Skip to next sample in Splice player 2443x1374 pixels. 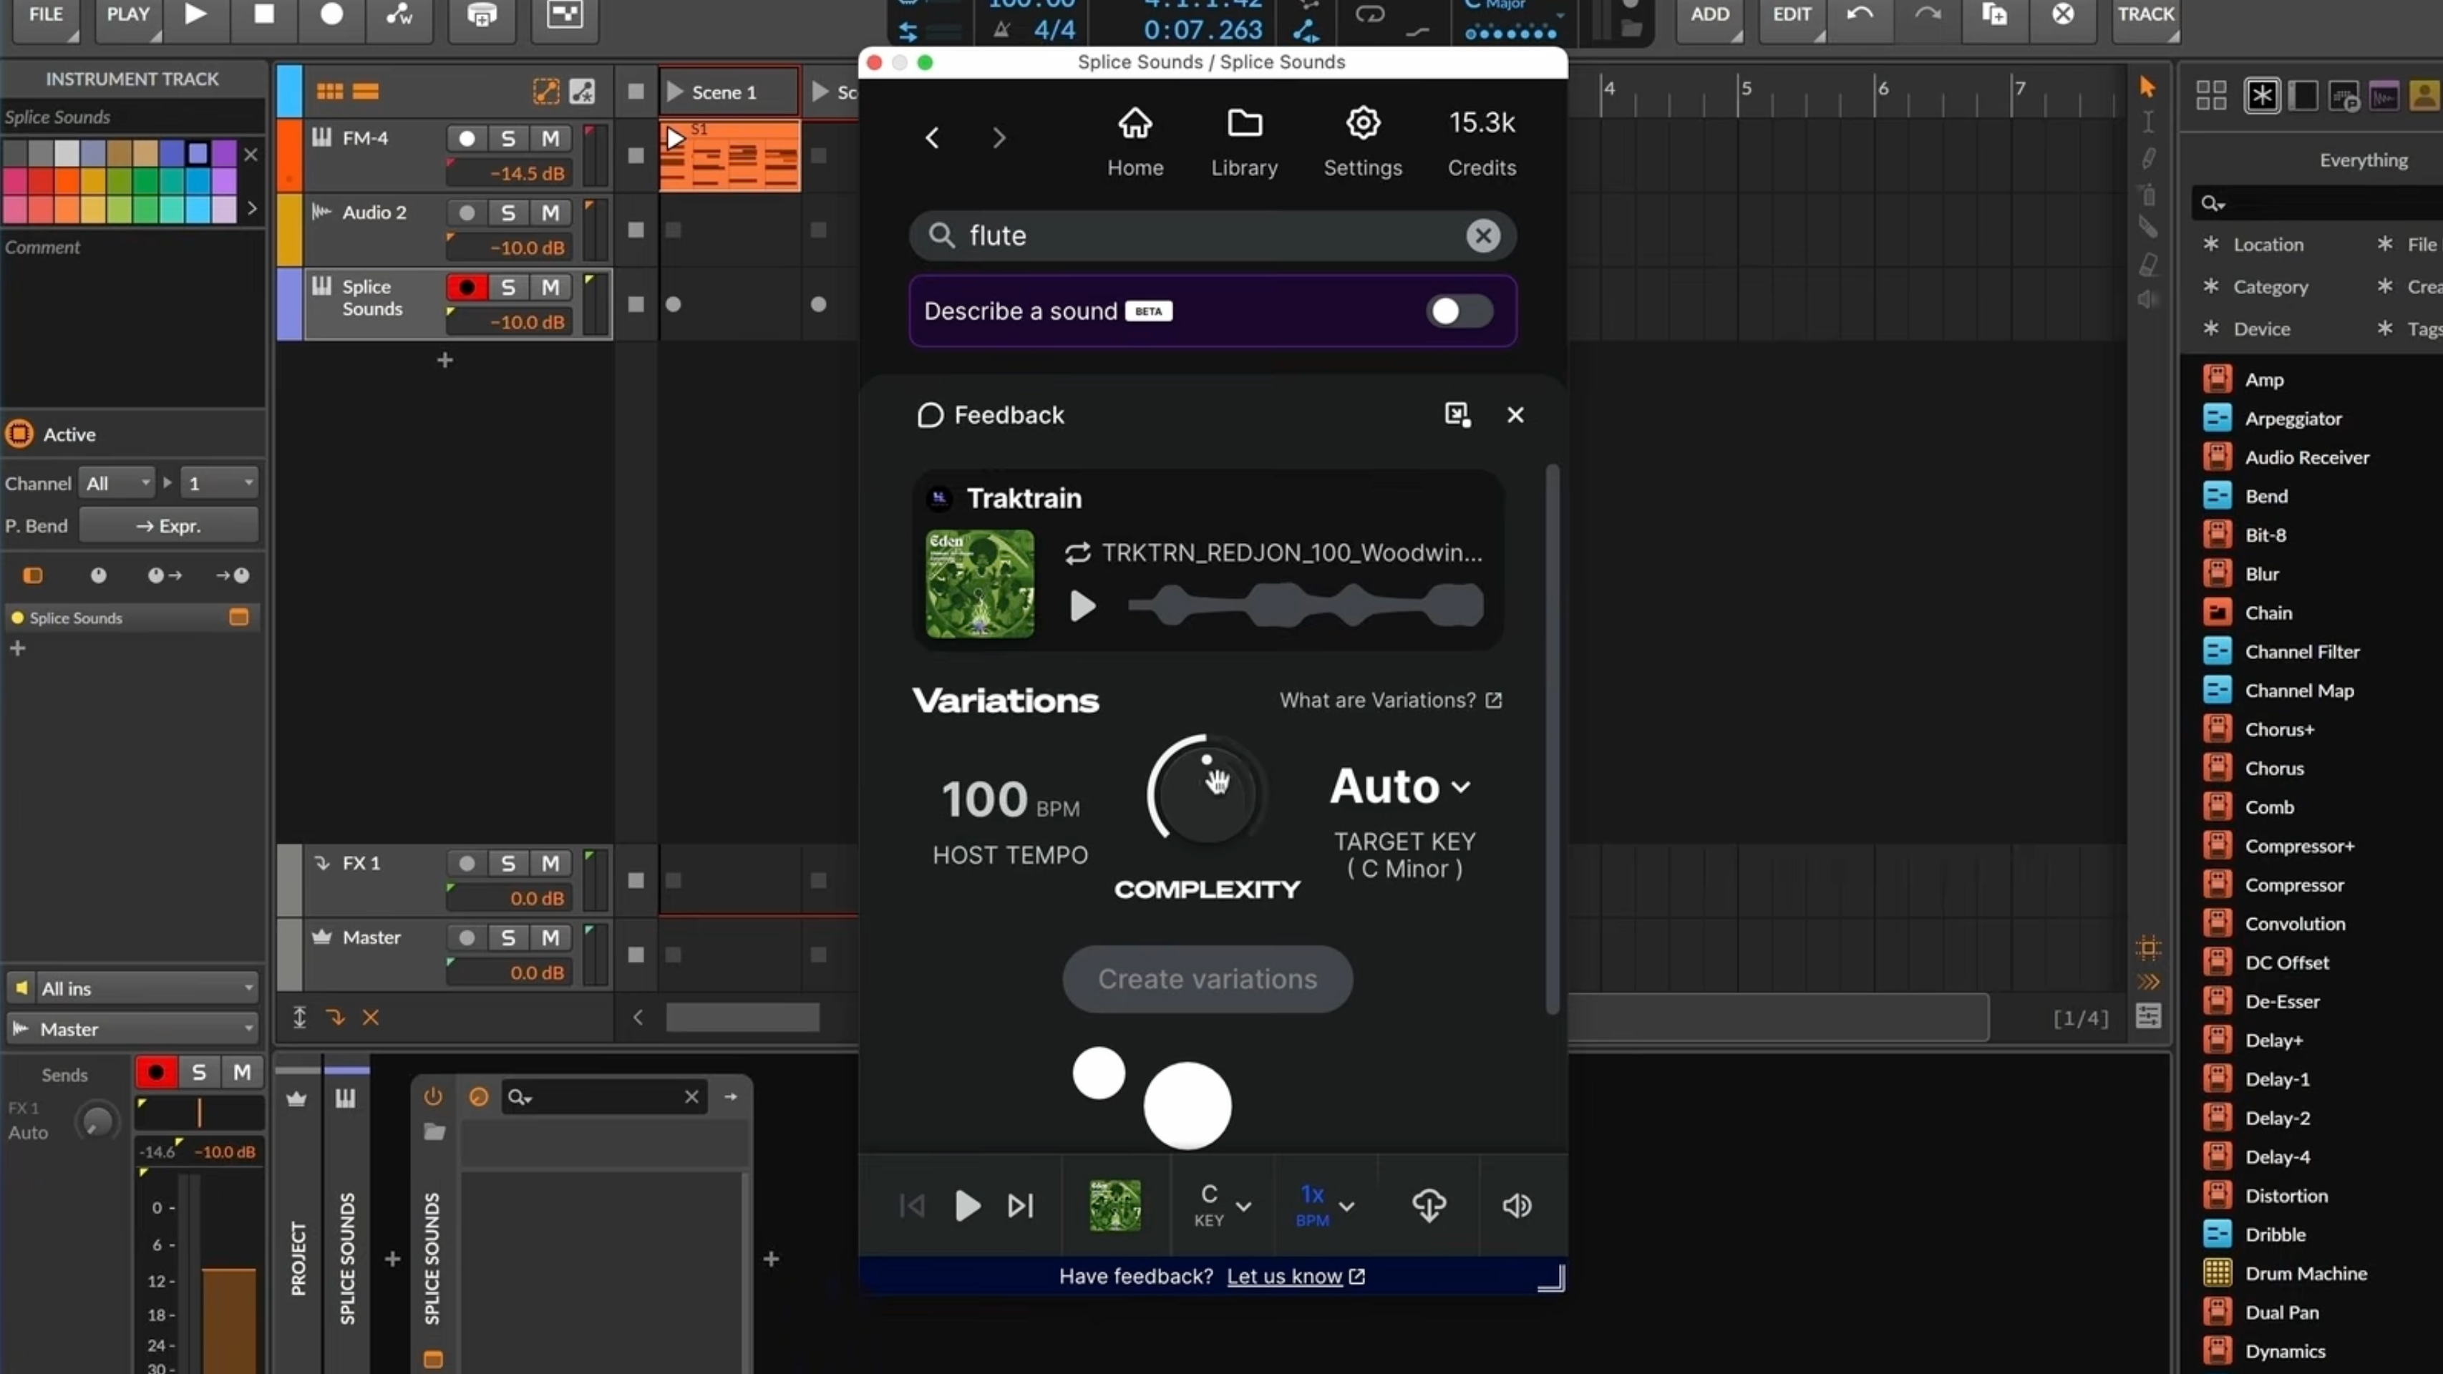click(x=1021, y=1205)
